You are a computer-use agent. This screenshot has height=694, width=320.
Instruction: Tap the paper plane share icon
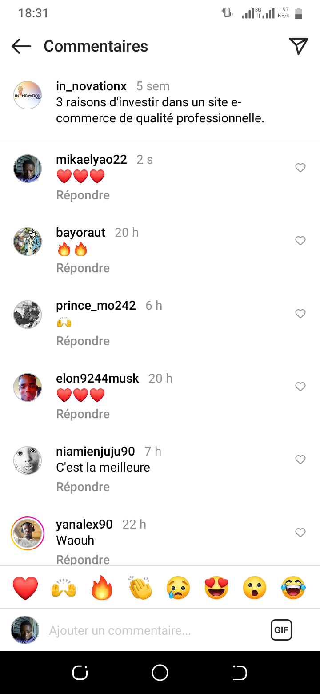[x=298, y=46]
